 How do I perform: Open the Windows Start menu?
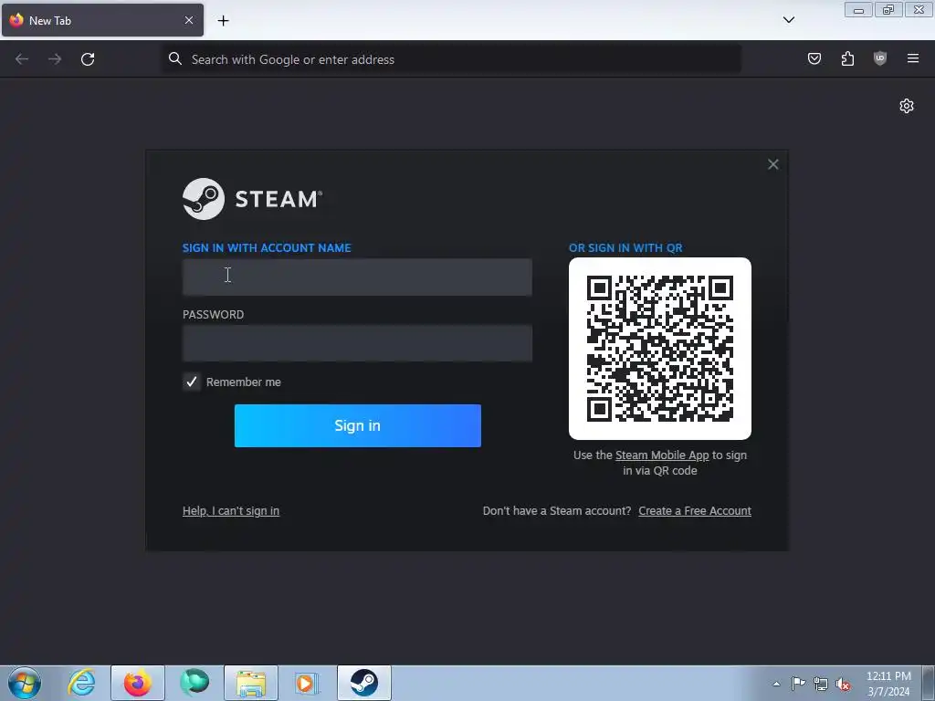[x=25, y=683]
